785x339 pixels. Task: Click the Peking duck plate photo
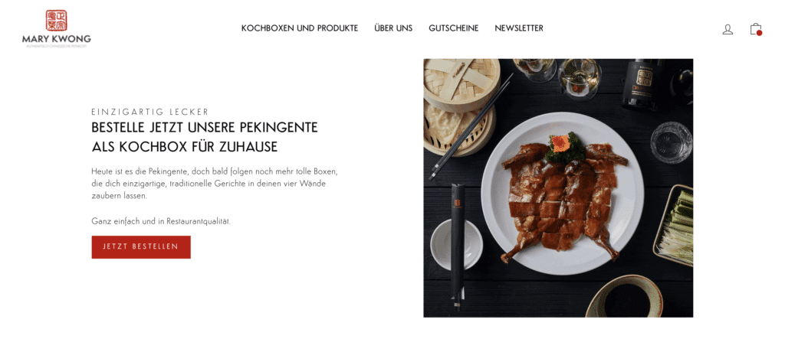[x=558, y=188]
